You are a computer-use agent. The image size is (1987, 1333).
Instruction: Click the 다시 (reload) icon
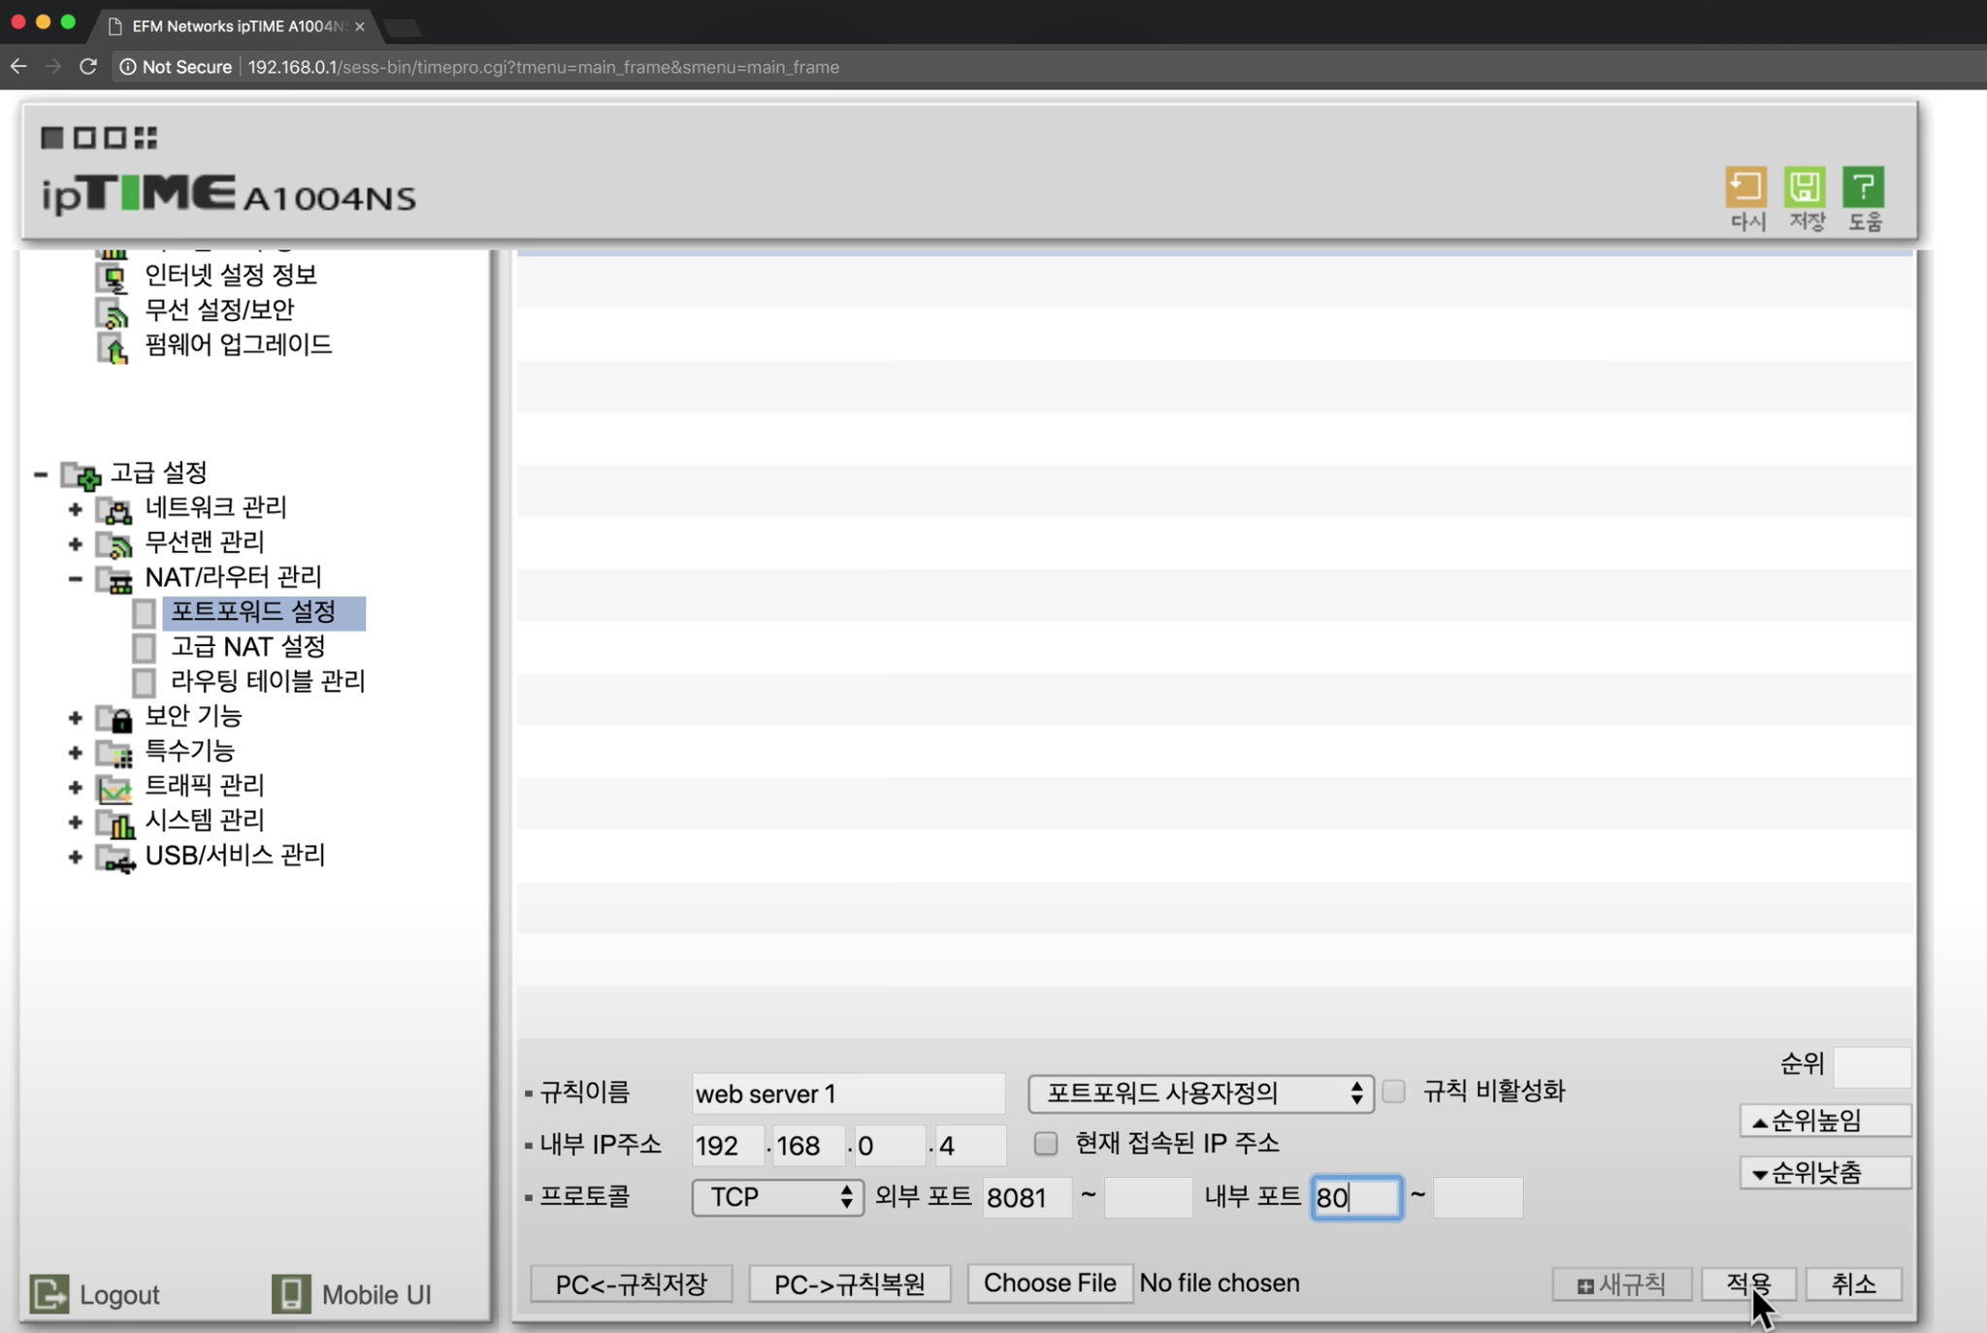1745,187
